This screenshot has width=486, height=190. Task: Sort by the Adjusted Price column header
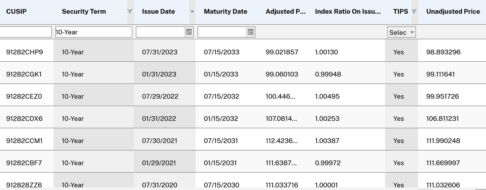click(286, 11)
